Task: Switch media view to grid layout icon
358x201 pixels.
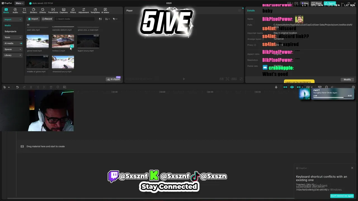Action: 100,19
